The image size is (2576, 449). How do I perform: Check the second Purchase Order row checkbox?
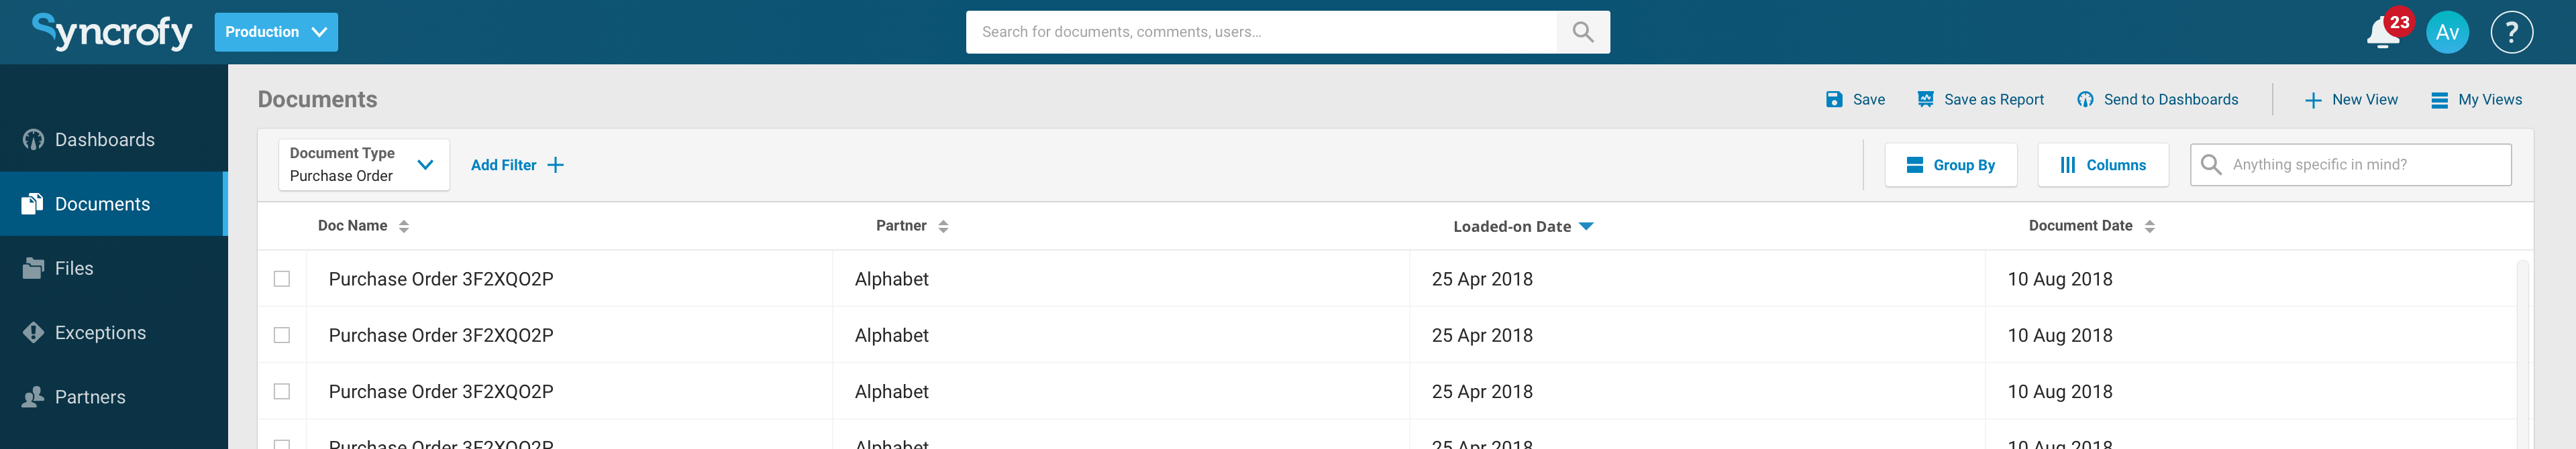click(x=282, y=335)
